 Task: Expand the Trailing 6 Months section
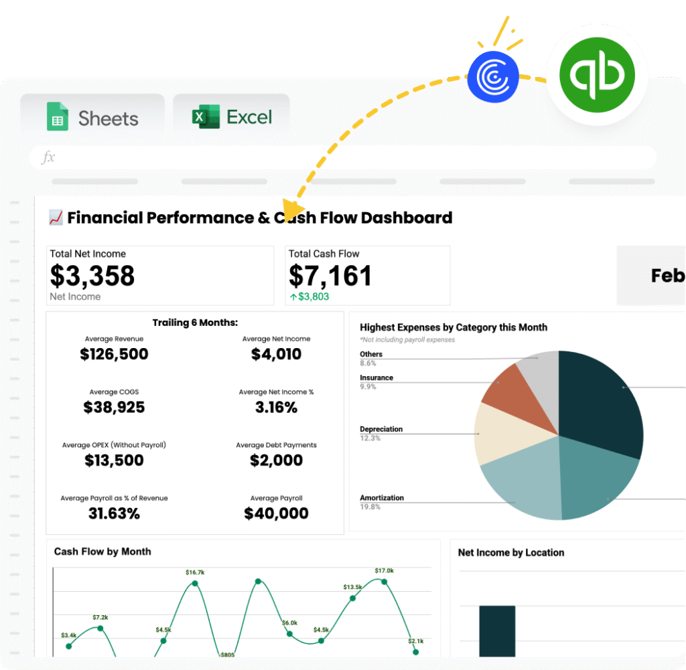(194, 323)
